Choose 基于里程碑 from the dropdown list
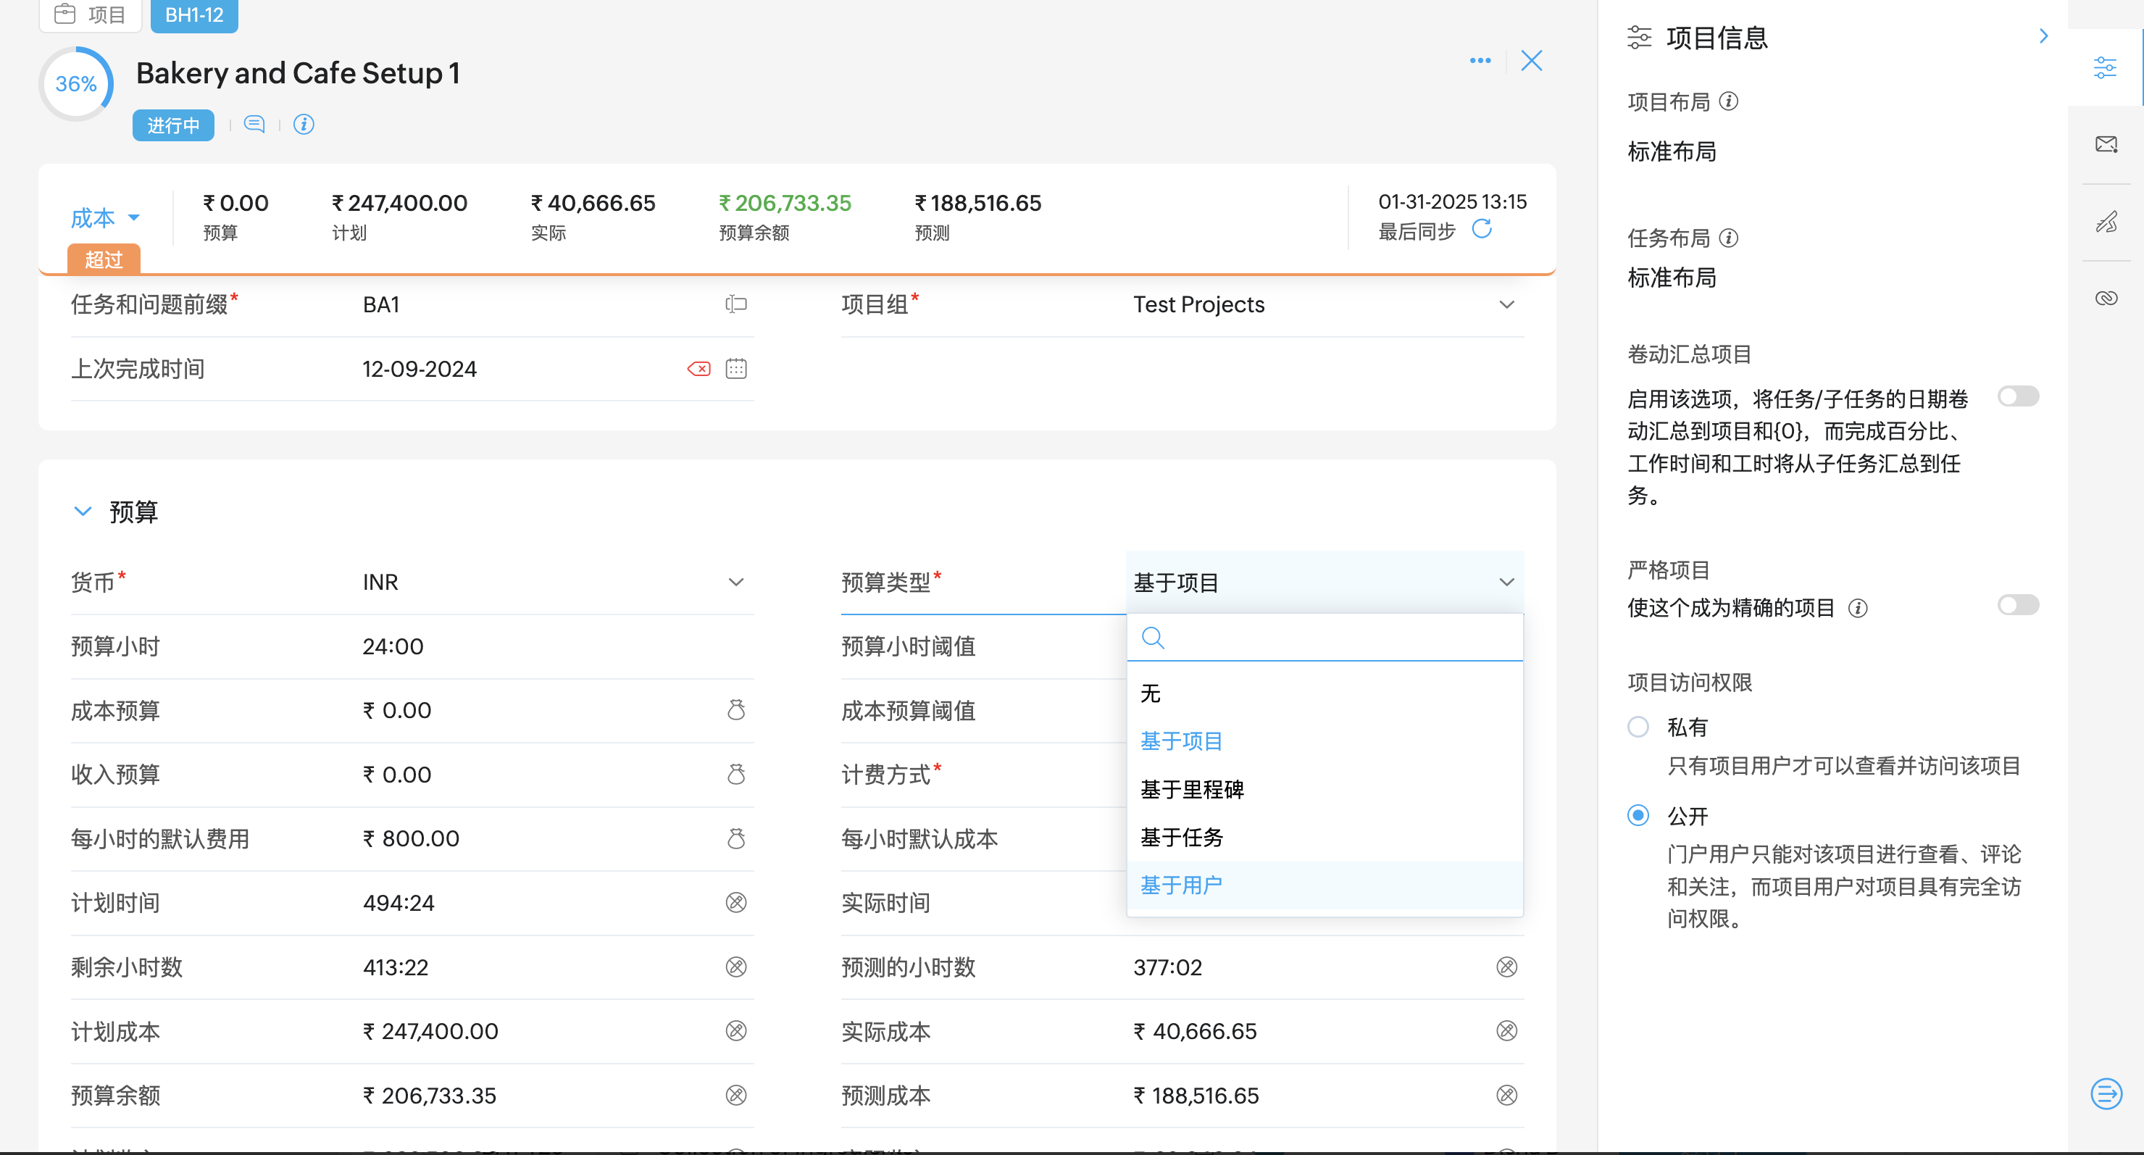Screen dimensions: 2144x1155 point(1192,789)
